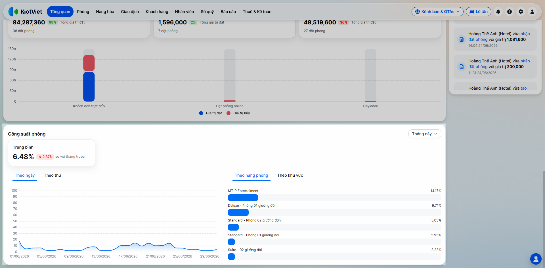This screenshot has width=545, height=268.
Task: Click the Lễ tân button
Action: pyautogui.click(x=479, y=12)
